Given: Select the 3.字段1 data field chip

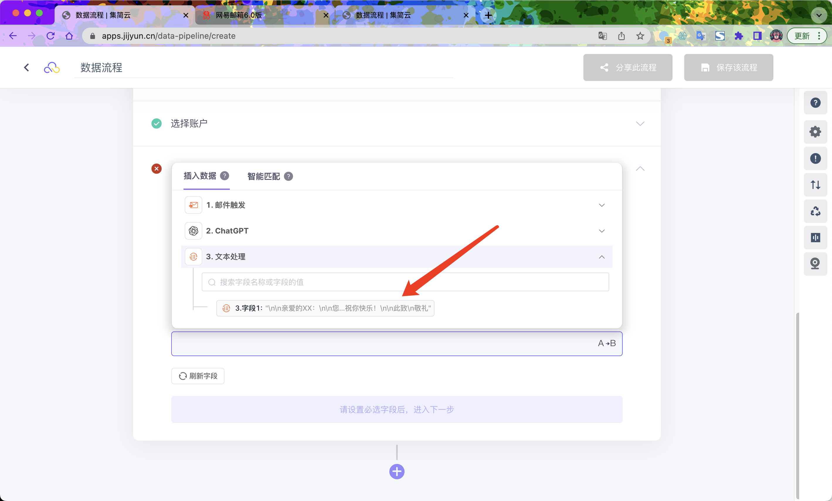Looking at the screenshot, I should coord(325,308).
